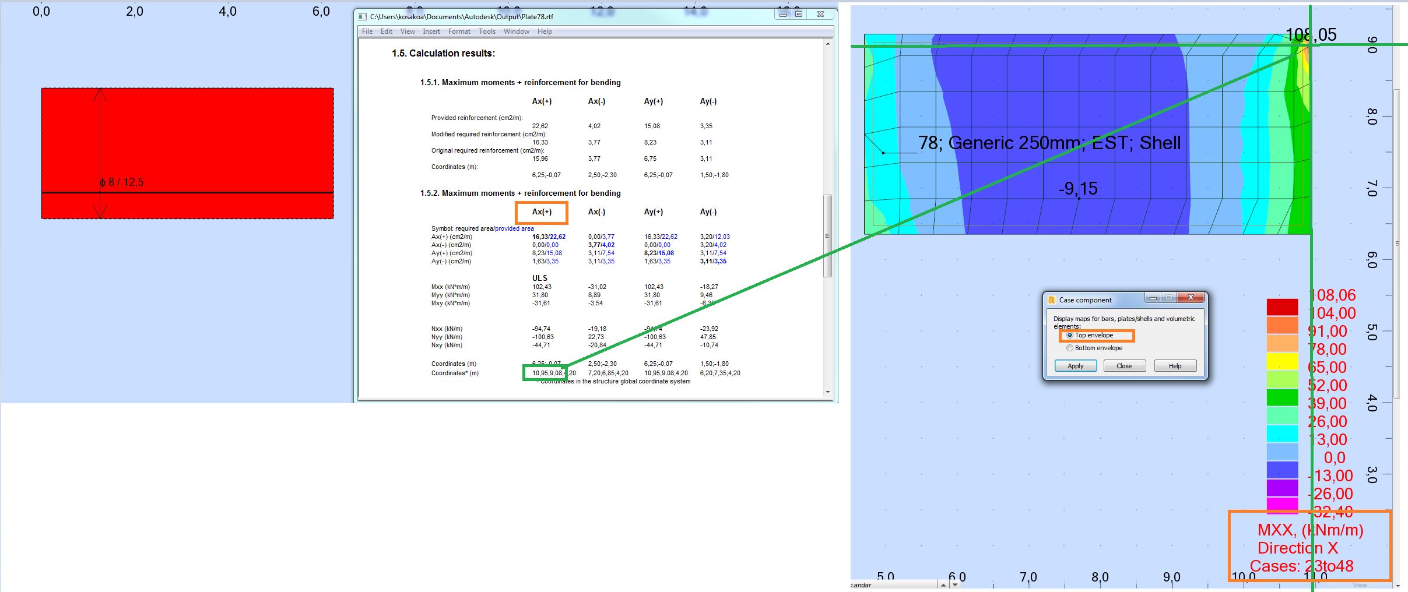Select the Bottom envelope option
The width and height of the screenshot is (1408, 592).
pos(1070,348)
